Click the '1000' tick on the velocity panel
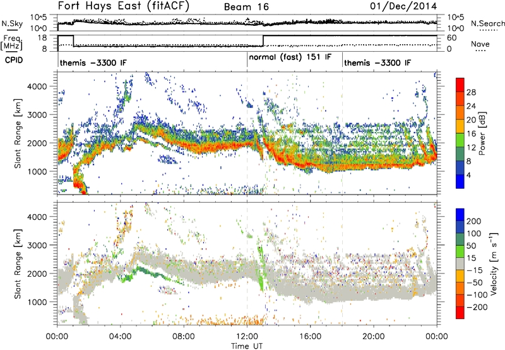The image size is (505, 350). click(37, 302)
